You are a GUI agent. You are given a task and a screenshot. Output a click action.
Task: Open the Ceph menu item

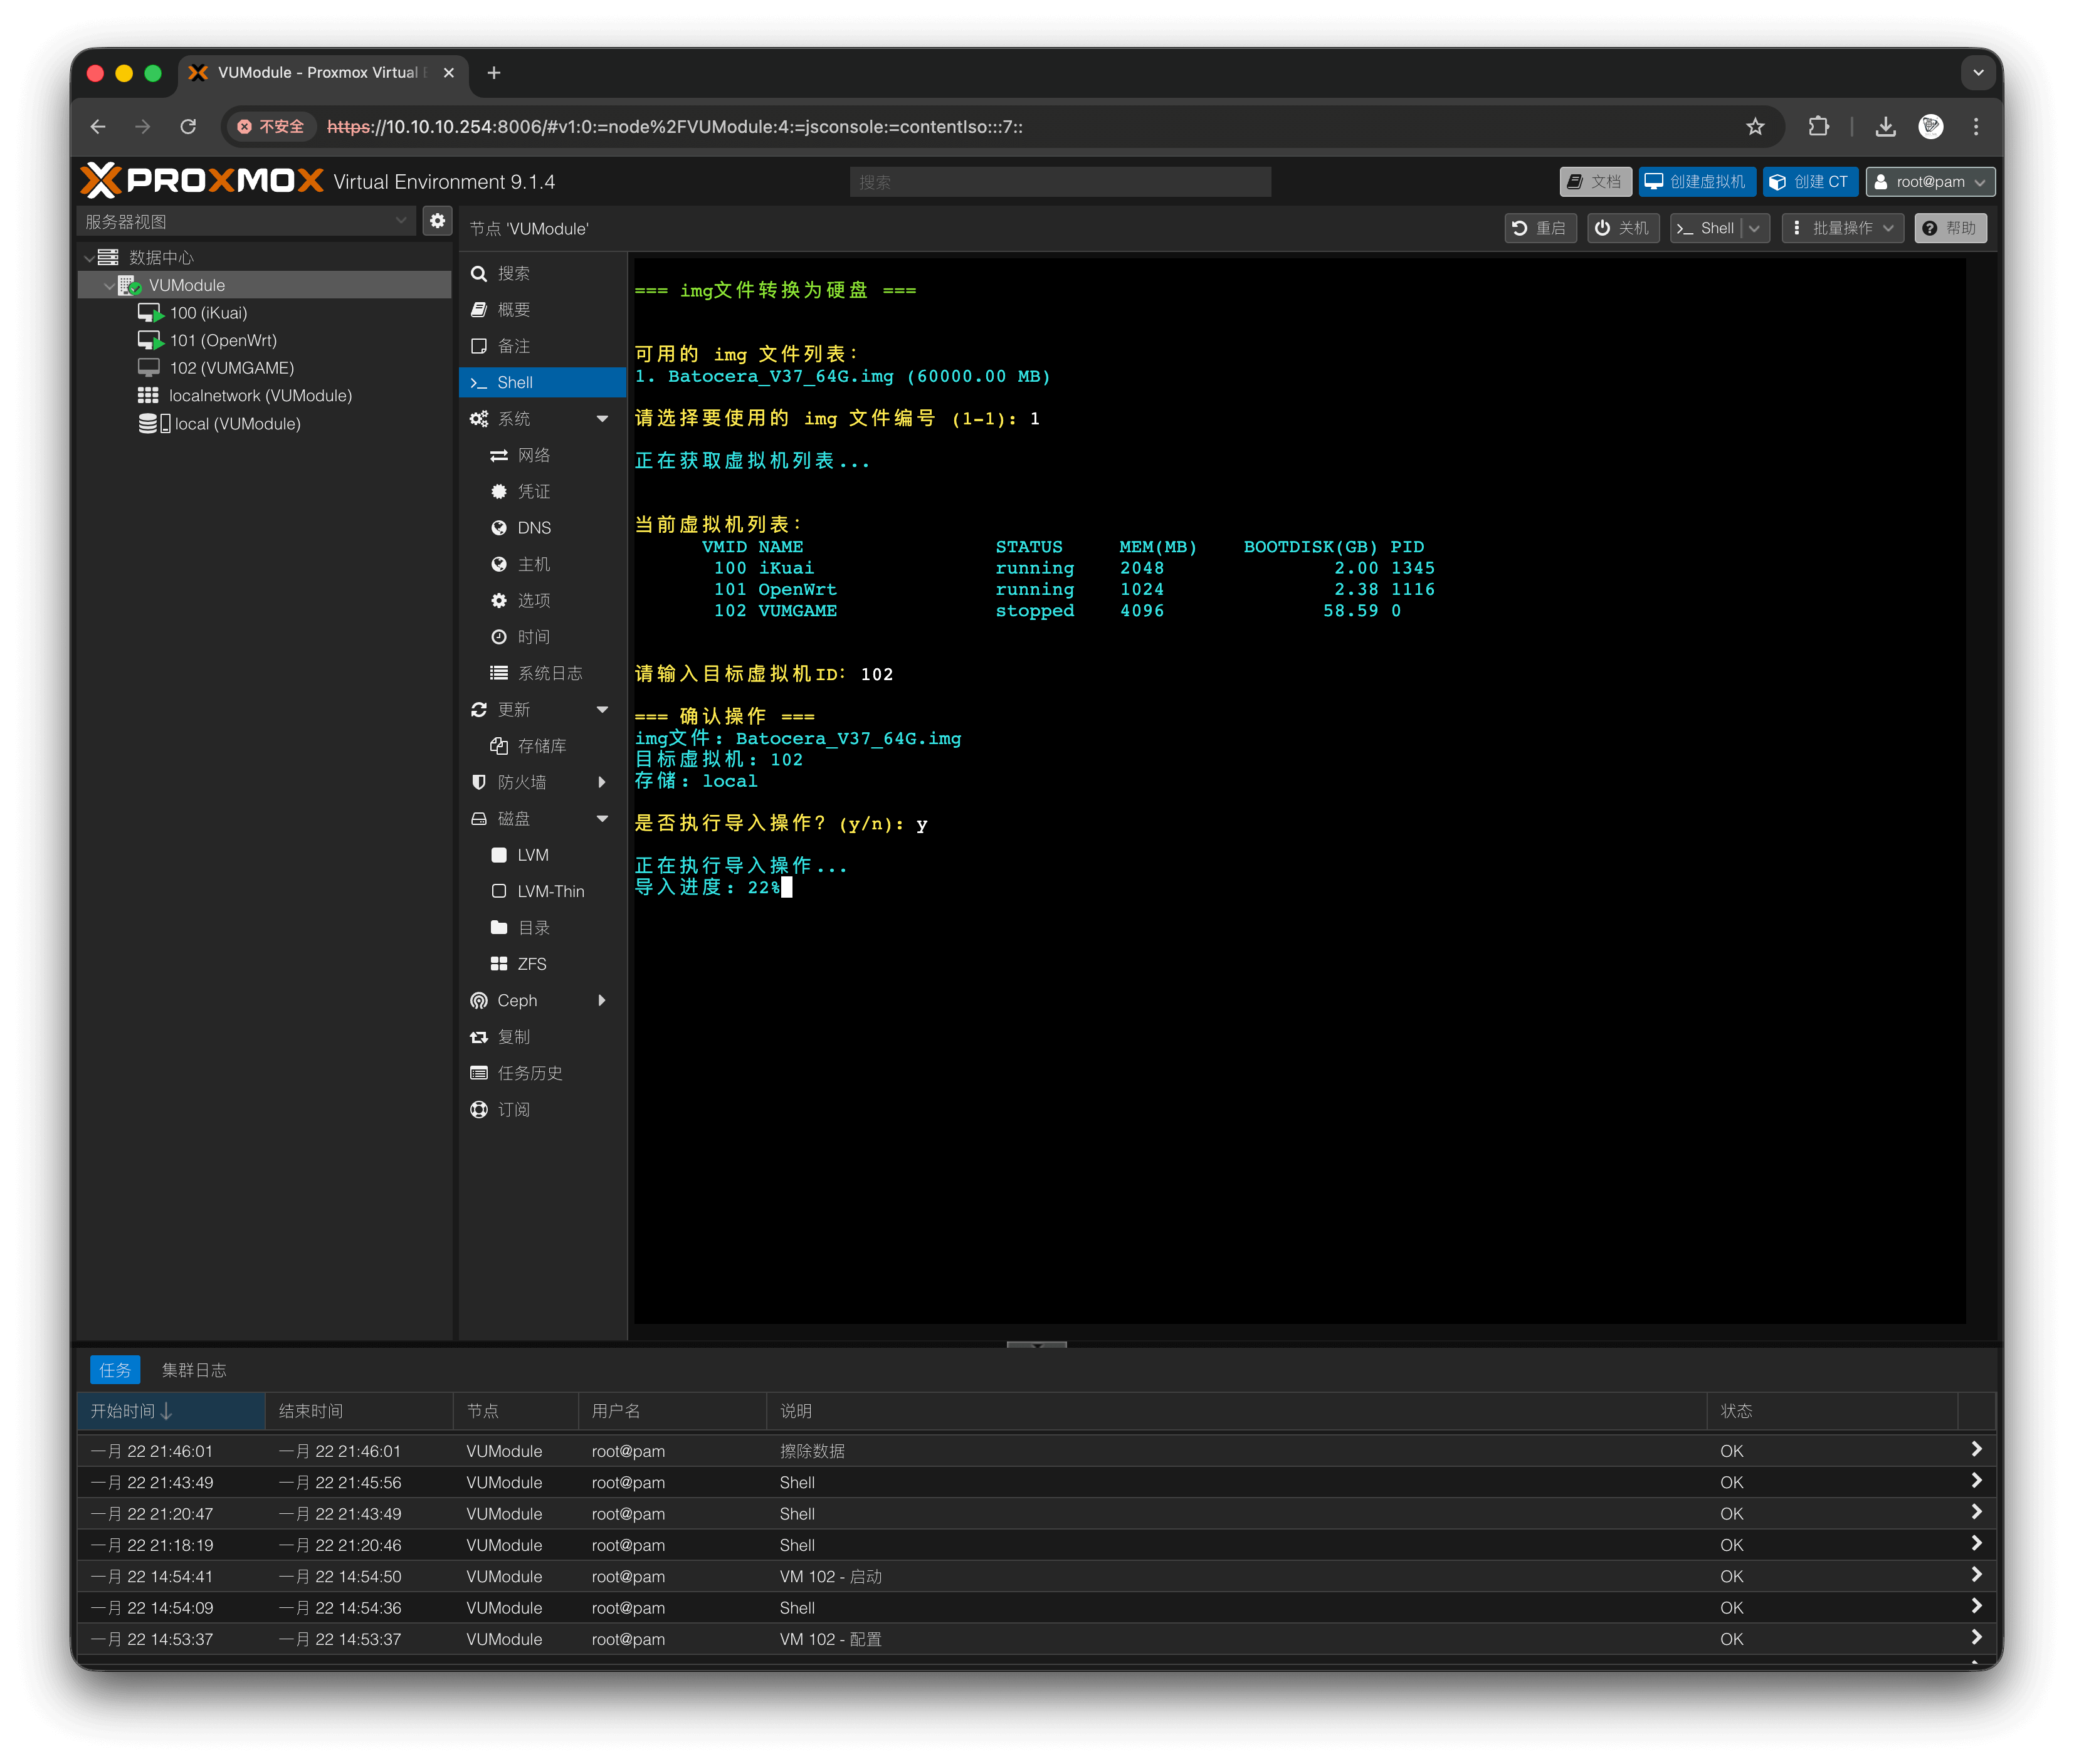pyautogui.click(x=517, y=1001)
